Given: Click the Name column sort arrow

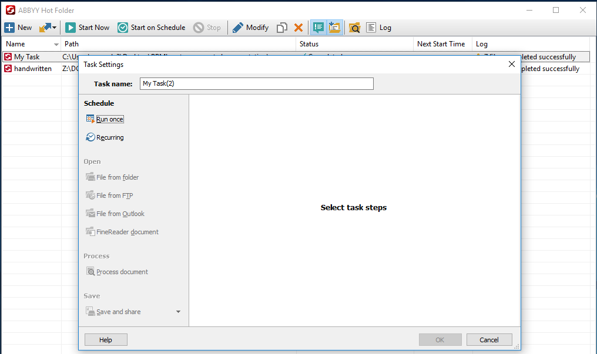Looking at the screenshot, I should click(x=56, y=45).
